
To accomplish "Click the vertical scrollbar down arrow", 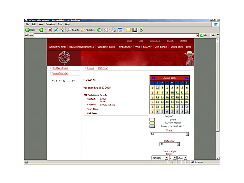I will 218,158.
